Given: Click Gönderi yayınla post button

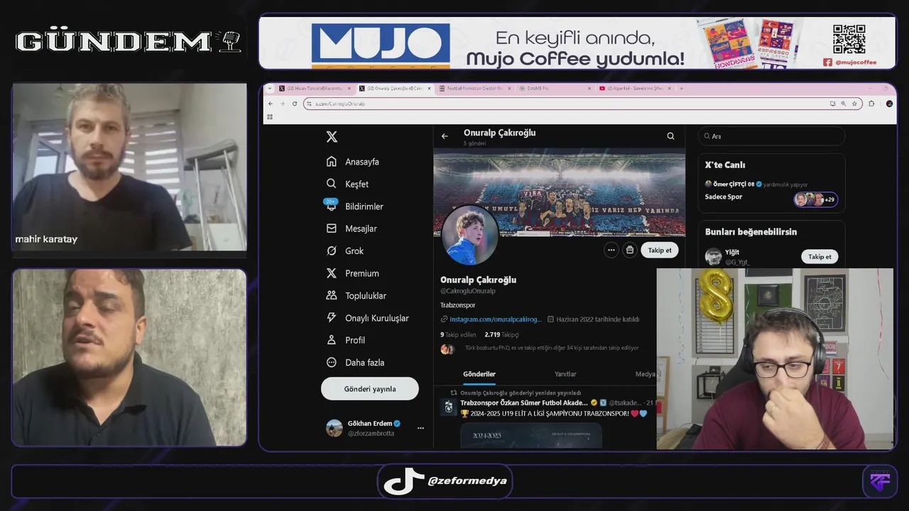Looking at the screenshot, I should (x=370, y=389).
